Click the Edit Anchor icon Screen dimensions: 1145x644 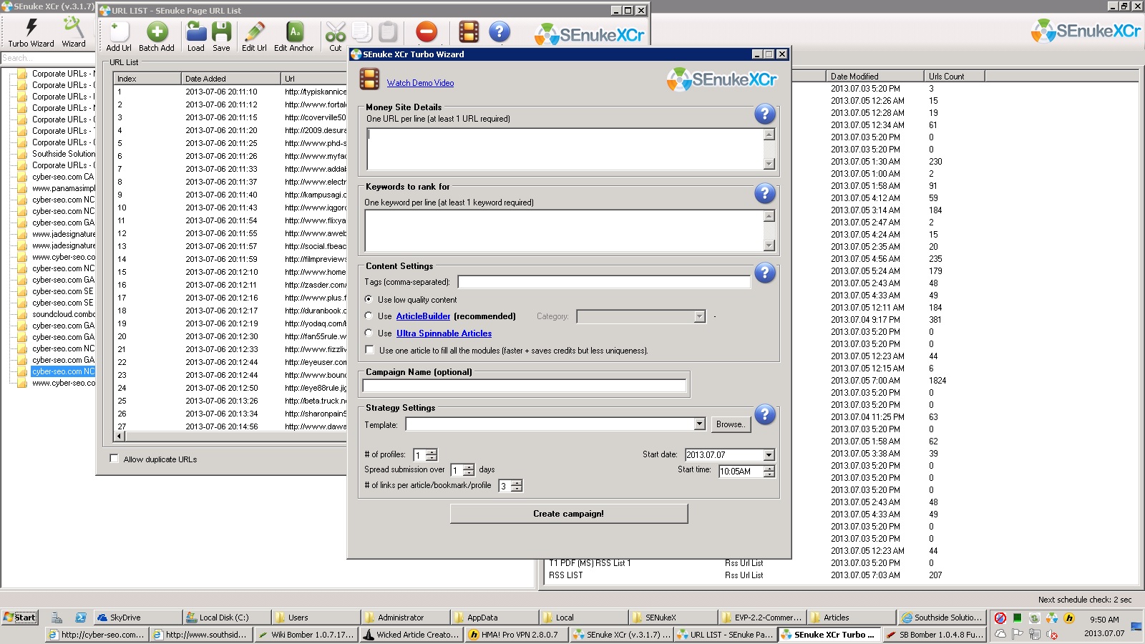tap(294, 36)
